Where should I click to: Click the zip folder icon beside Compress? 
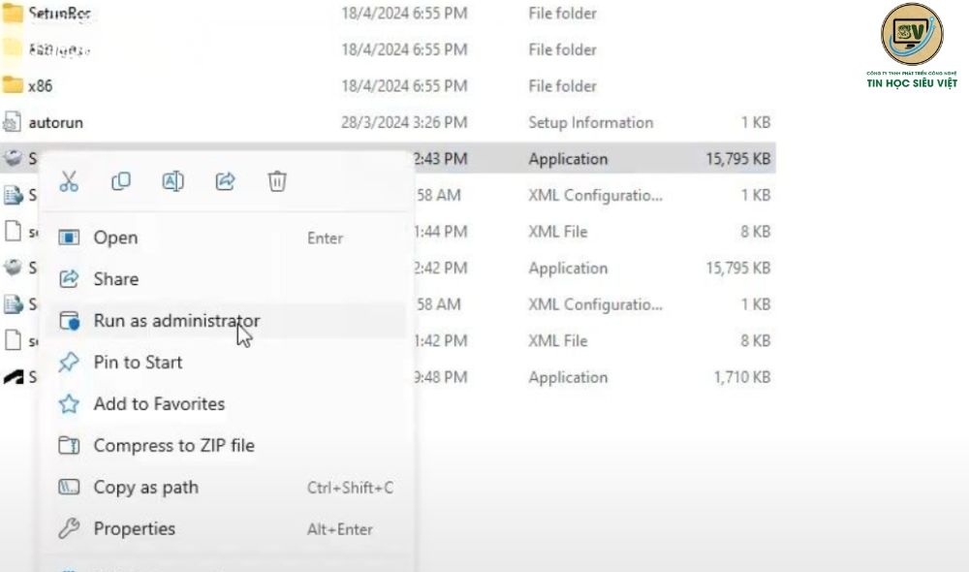pyautogui.click(x=69, y=445)
